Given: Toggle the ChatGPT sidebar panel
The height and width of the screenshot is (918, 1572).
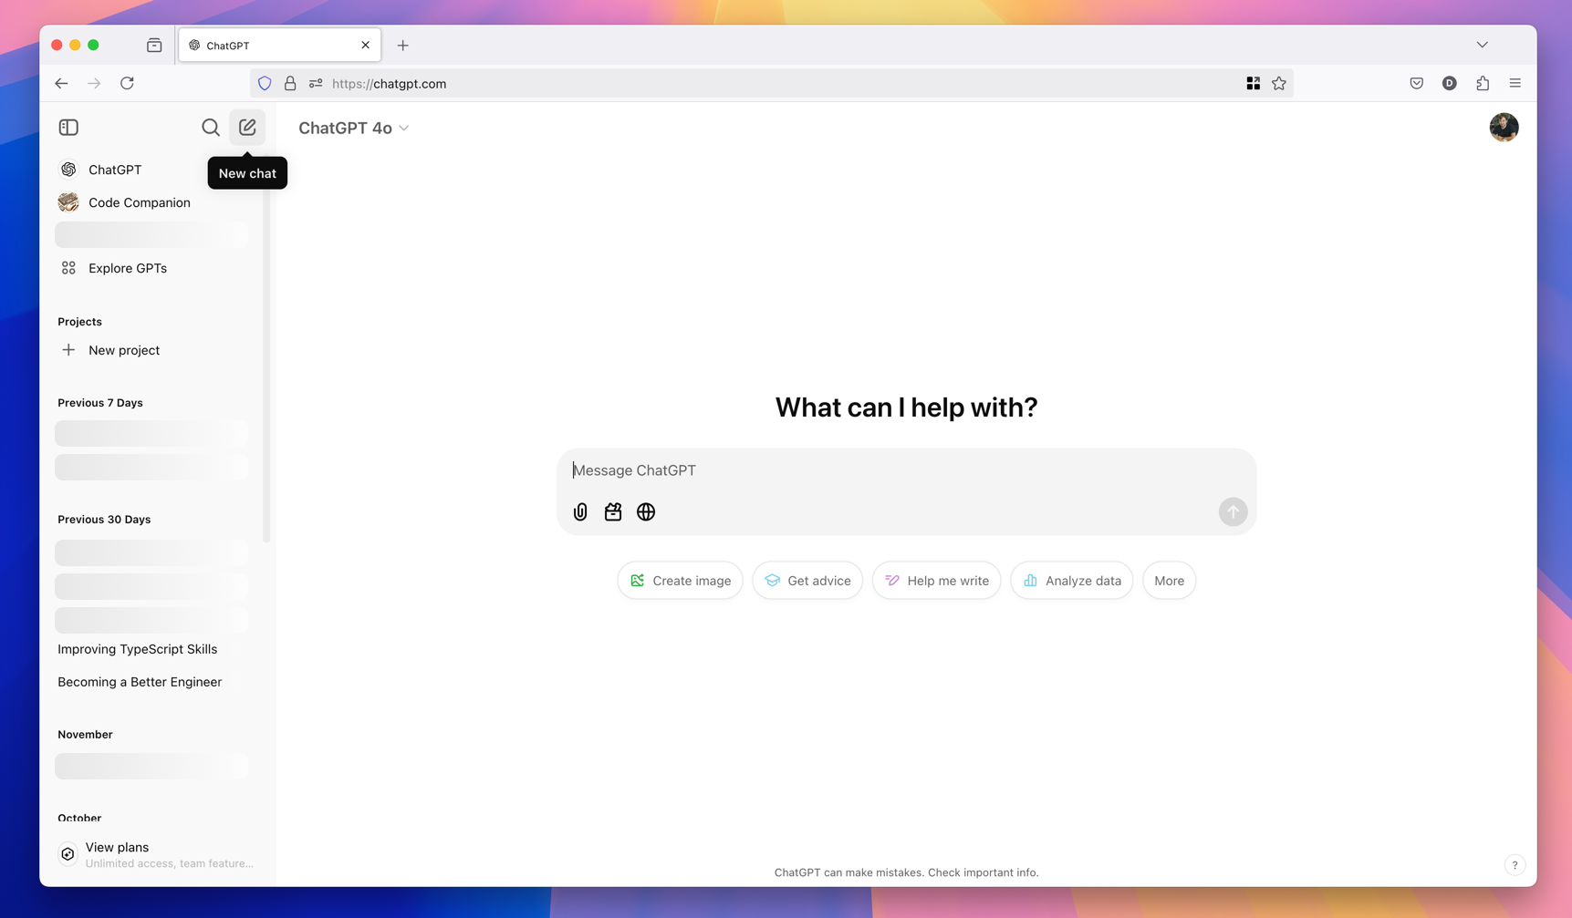Looking at the screenshot, I should (x=68, y=128).
